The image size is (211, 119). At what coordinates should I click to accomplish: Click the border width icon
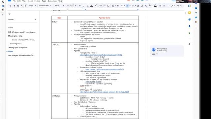pyautogui.click(x=160, y=6)
